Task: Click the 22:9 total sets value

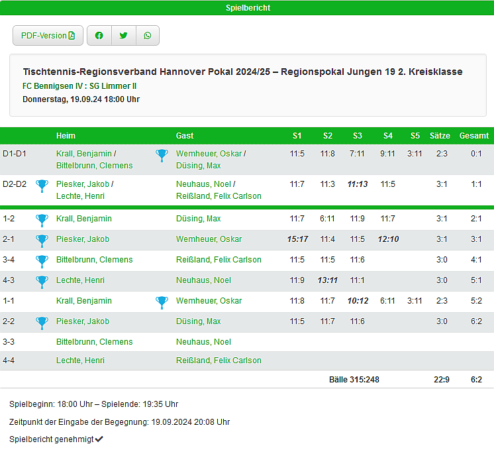Action: coord(442,379)
